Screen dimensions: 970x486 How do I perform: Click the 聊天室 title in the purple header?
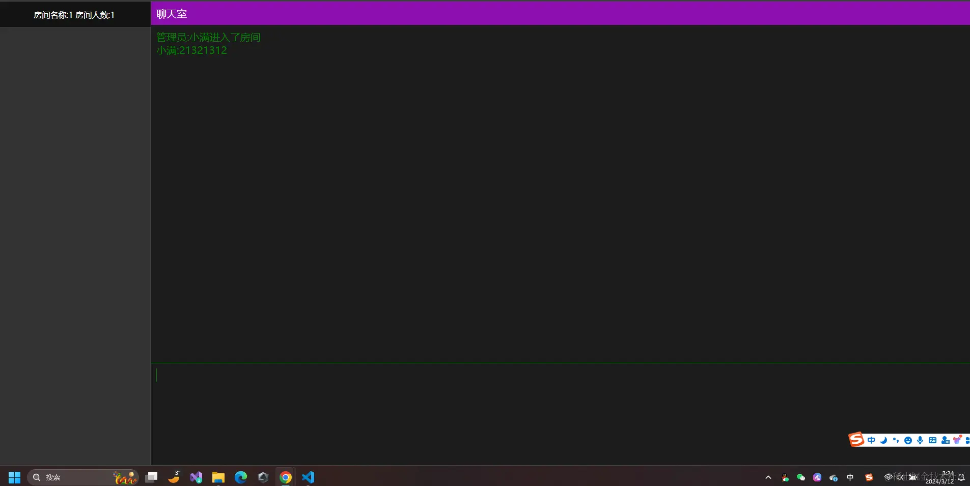(172, 14)
